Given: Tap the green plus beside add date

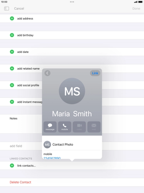Looking at the screenshot, I should coord(12,52).
